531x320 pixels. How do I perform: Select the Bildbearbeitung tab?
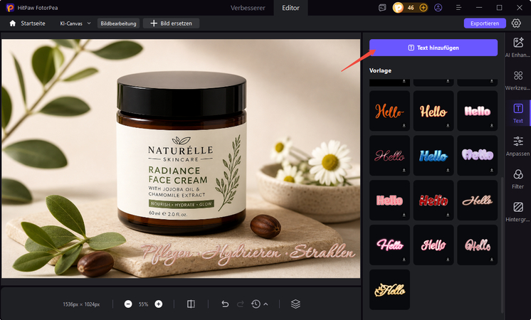point(118,23)
